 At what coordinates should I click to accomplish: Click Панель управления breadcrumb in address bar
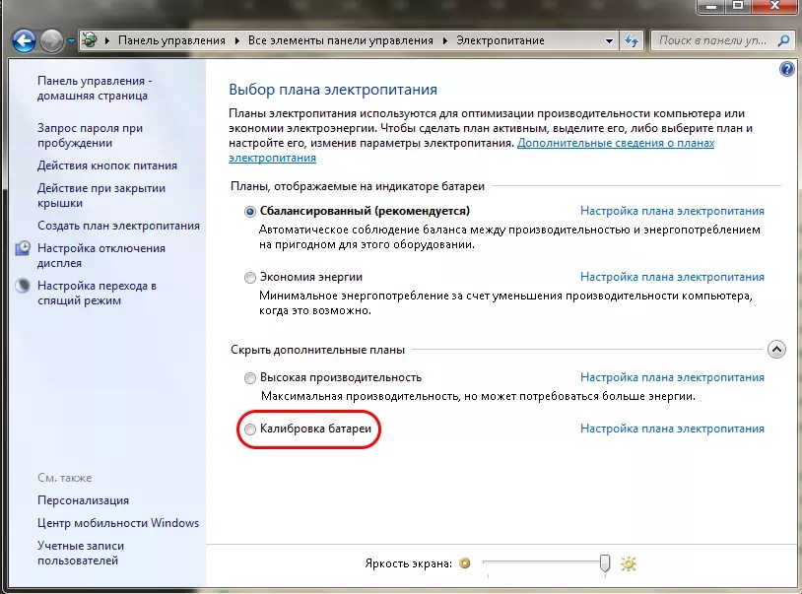tap(171, 40)
